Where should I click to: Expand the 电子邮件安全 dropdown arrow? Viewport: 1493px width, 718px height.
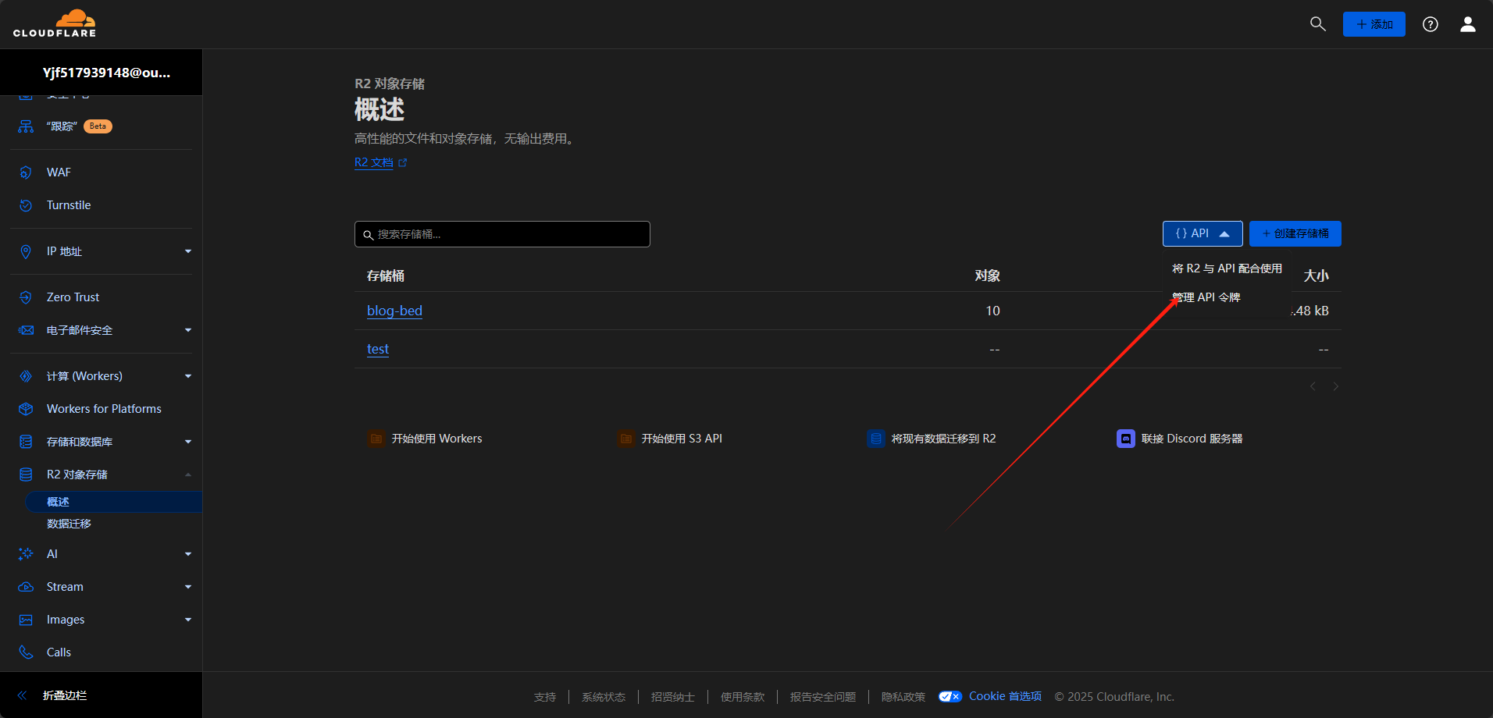point(188,330)
